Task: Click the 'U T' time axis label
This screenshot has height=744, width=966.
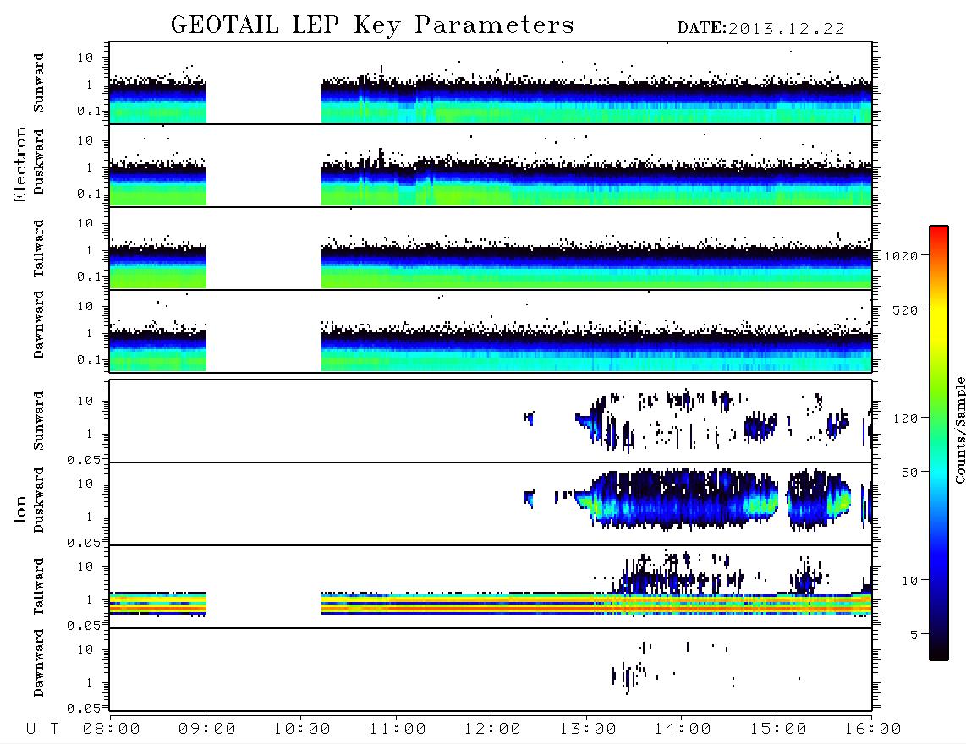Action: [43, 730]
